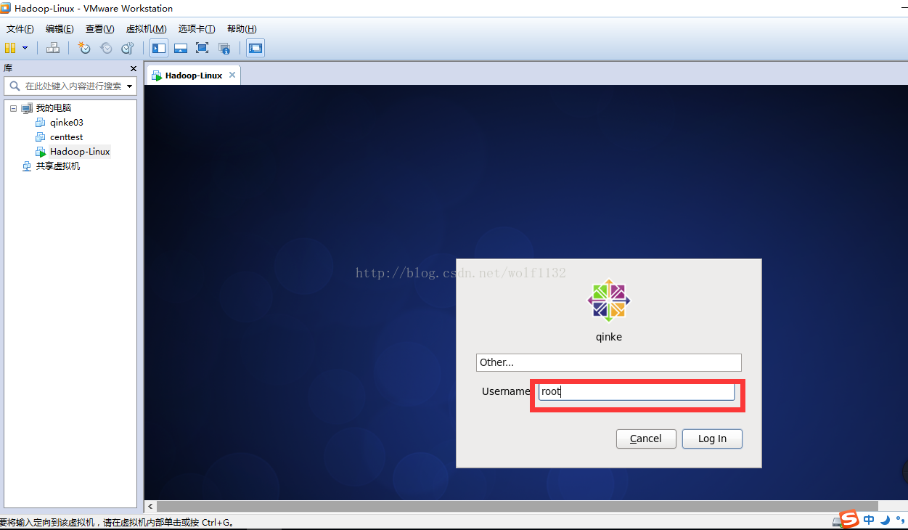The width and height of the screenshot is (908, 530).
Task: Select the centtest virtual machine
Action: point(67,137)
